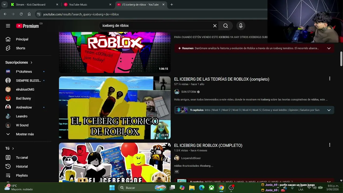Play the EL ICEBERG DE ROBLOX (COMPLETO) thumbnail

[x=115, y=162]
